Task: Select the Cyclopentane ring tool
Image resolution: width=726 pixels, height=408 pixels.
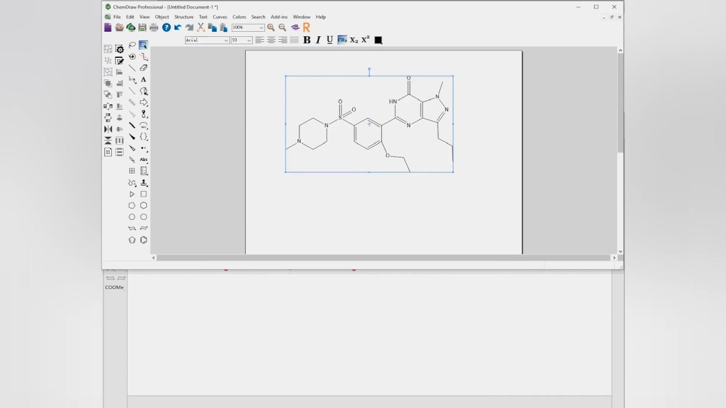Action: 132,206
